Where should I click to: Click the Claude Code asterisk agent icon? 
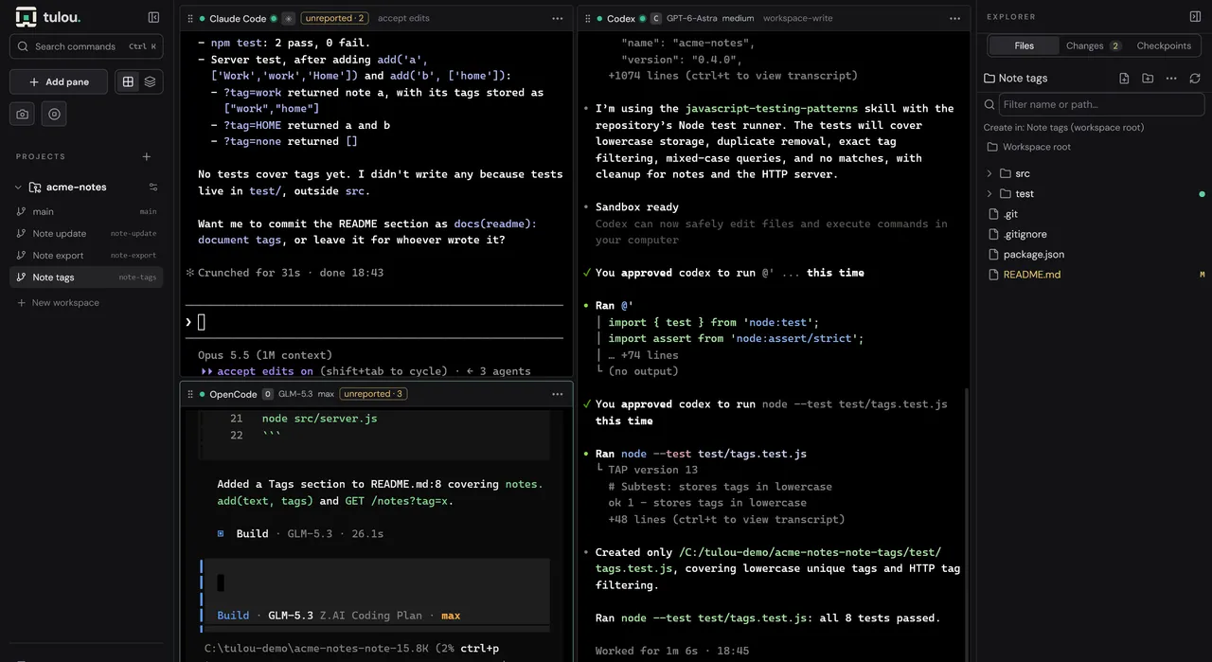click(288, 18)
